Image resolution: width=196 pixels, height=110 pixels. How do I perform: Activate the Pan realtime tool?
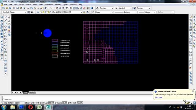coord(57,8)
